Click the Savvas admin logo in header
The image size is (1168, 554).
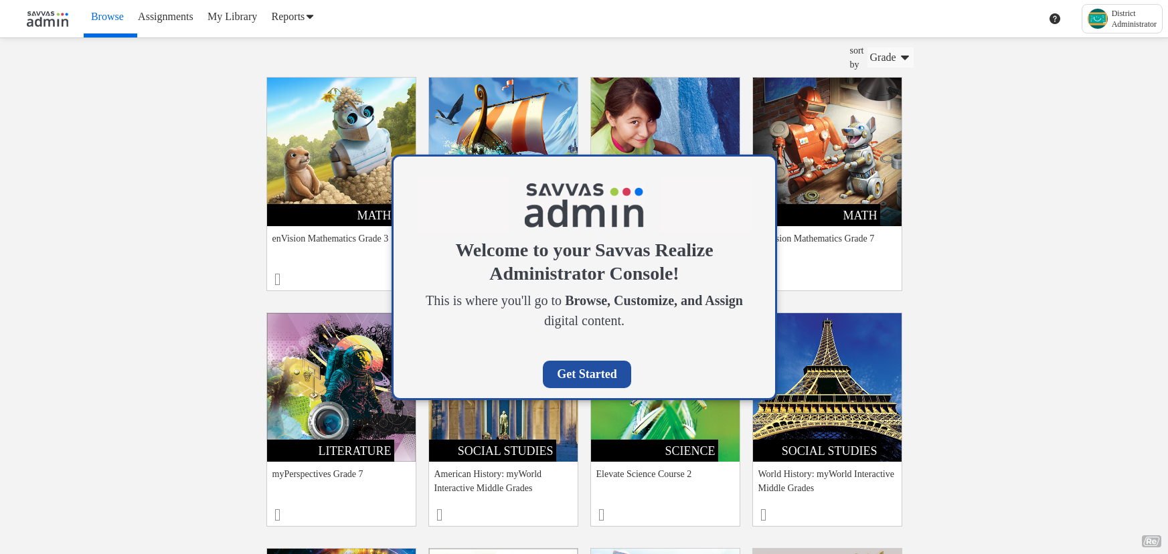(48, 19)
